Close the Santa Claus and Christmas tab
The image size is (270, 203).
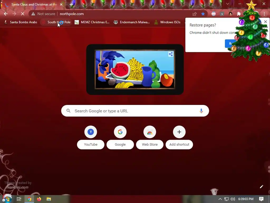pyautogui.click(x=61, y=4)
